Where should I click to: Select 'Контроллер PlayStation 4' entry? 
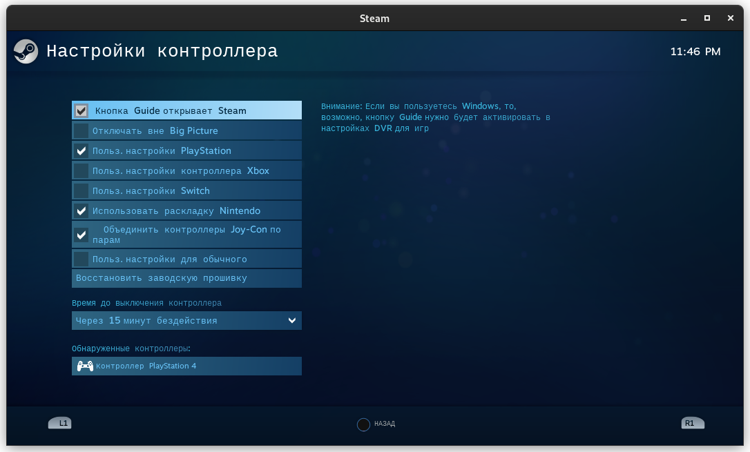[x=186, y=366]
